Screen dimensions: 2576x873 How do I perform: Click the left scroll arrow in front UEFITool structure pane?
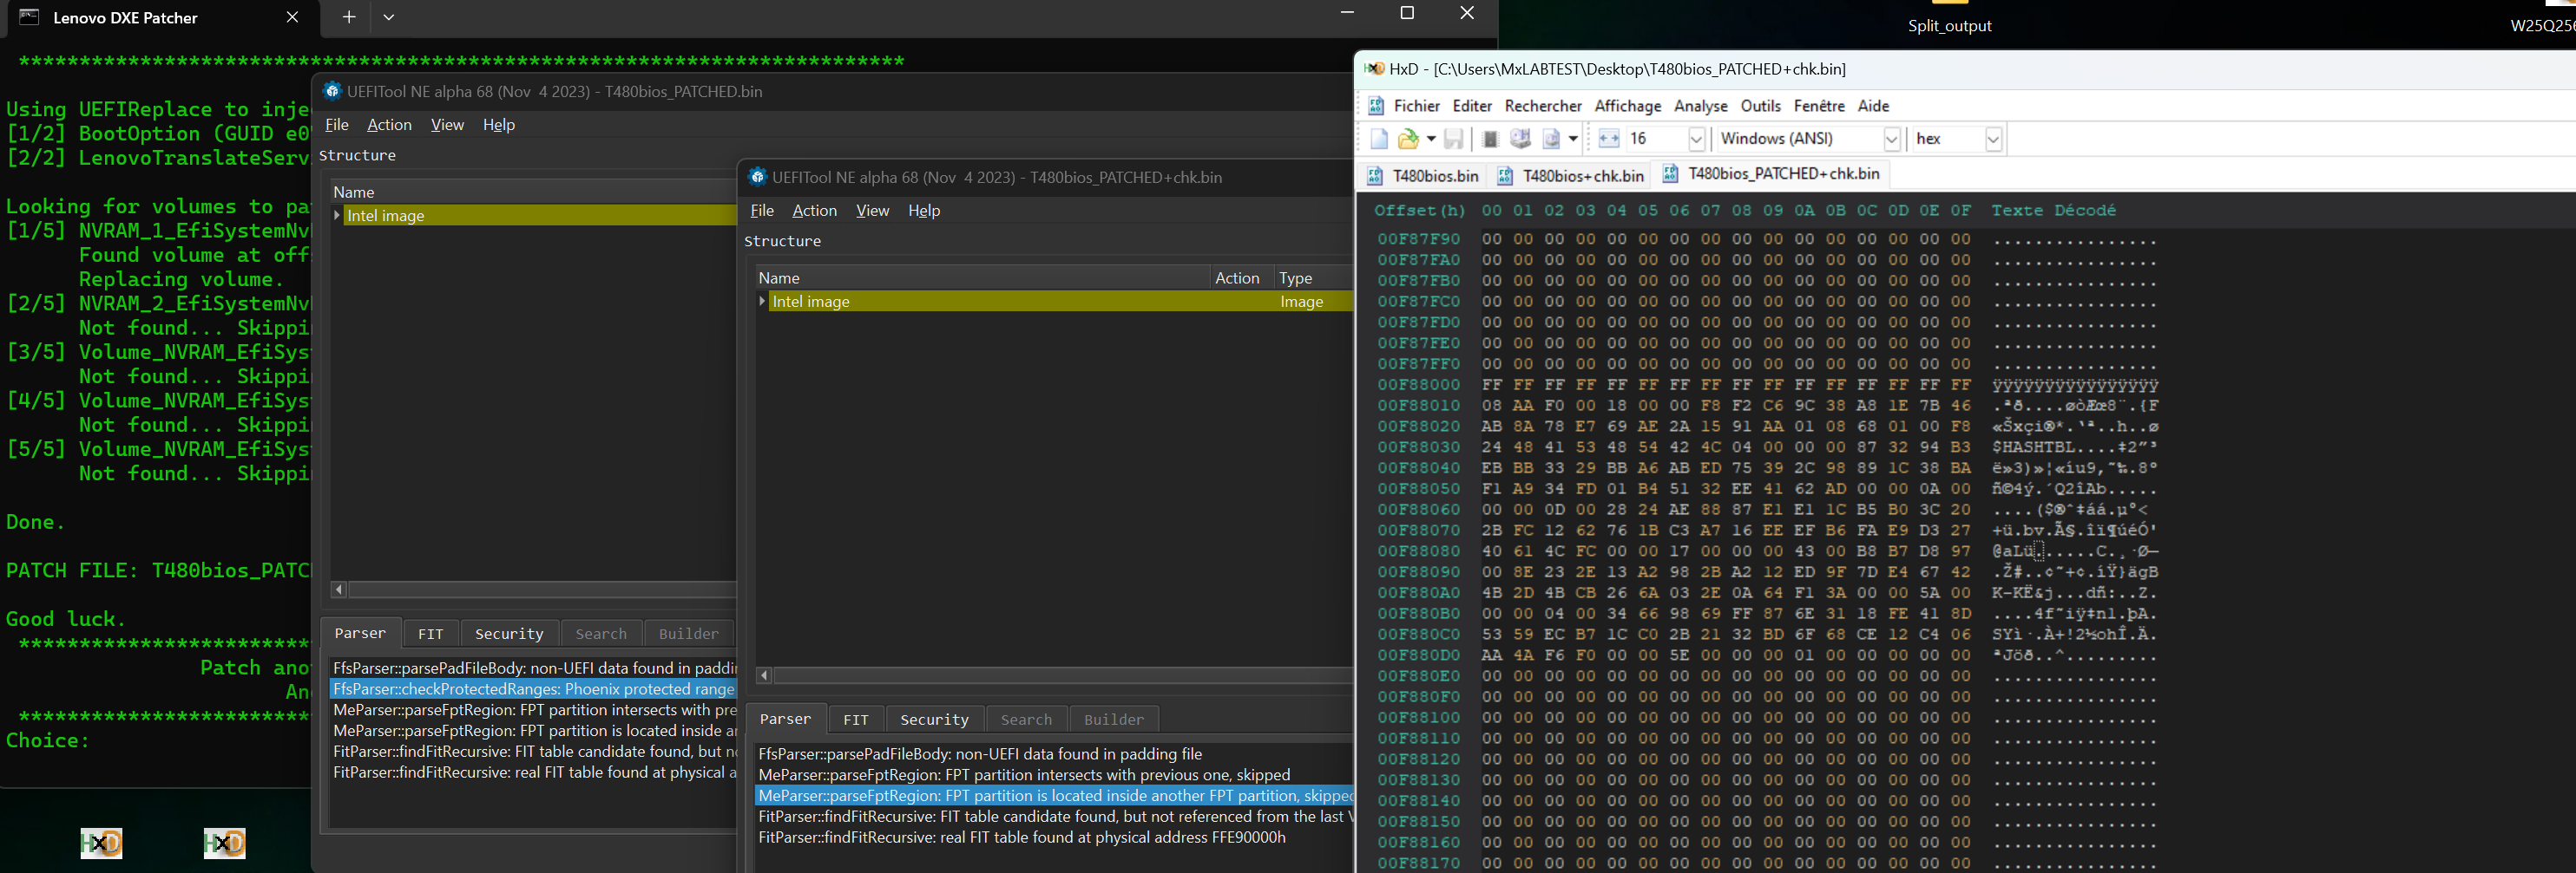(764, 676)
